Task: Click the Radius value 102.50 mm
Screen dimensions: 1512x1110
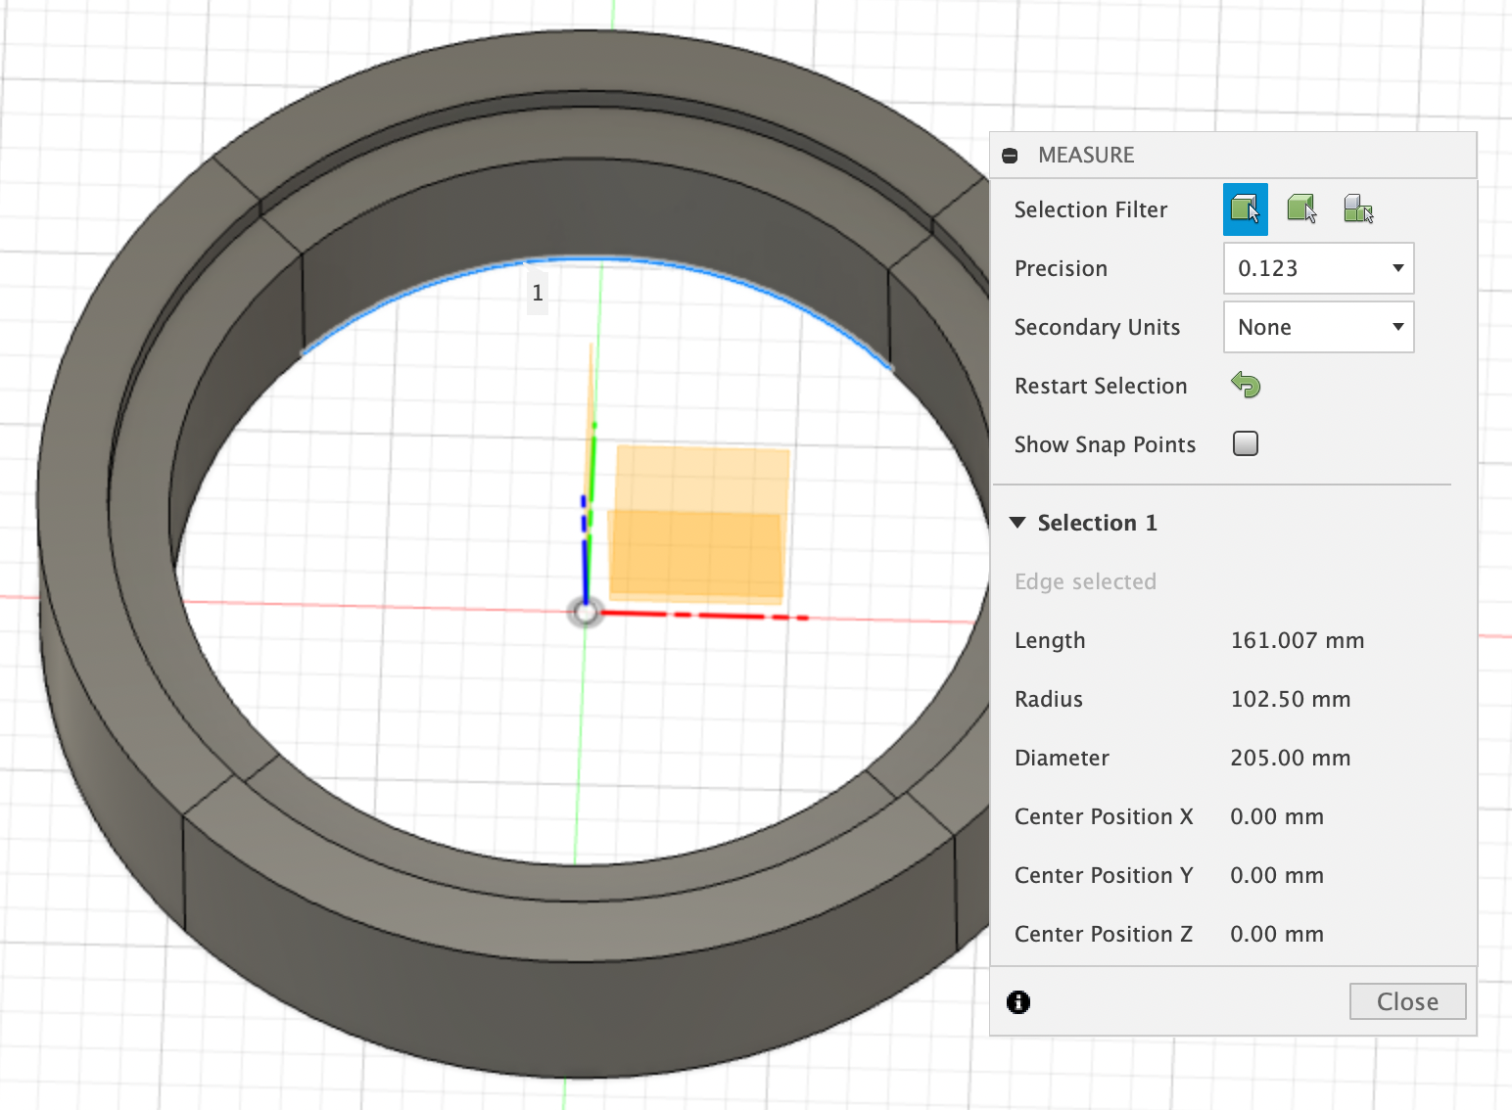Action: (x=1290, y=699)
